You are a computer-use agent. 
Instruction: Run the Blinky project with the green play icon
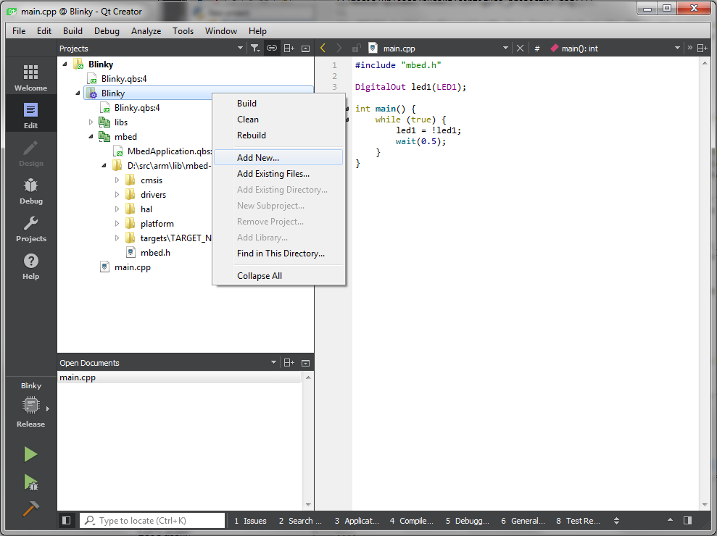[x=30, y=453]
